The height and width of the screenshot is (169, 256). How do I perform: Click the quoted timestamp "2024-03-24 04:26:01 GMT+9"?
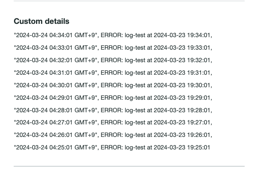pos(56,135)
